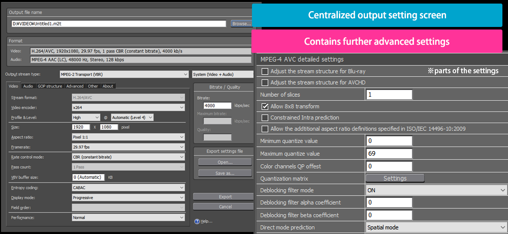Open Quantization matrix Settings button
Viewport: 508px width, 234px height.
[x=395, y=178]
